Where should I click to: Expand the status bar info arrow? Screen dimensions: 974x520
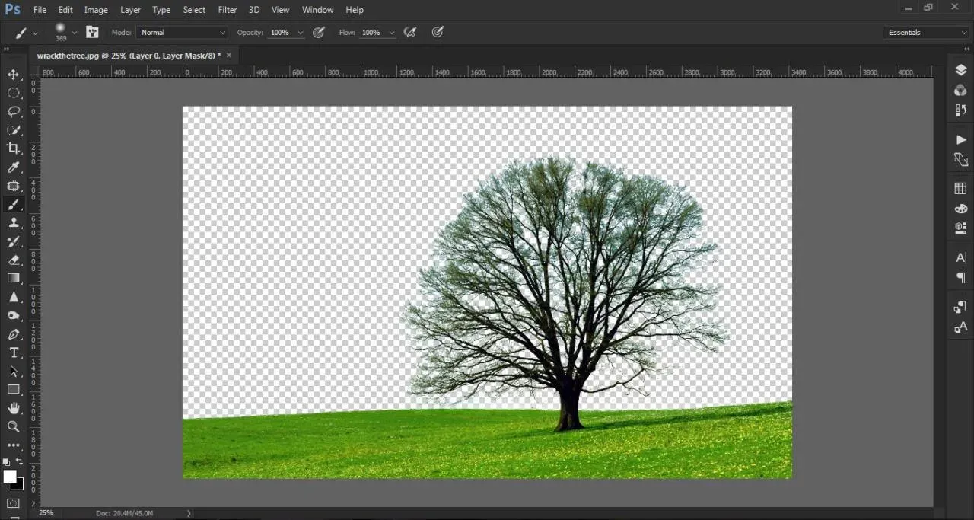click(189, 513)
